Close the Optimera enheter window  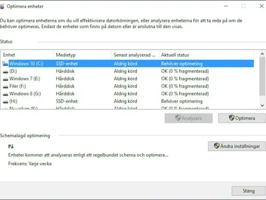pos(261,6)
